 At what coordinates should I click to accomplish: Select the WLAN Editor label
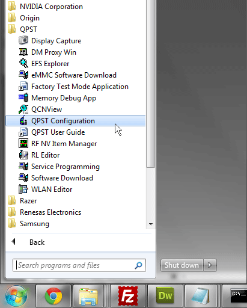[52, 189]
